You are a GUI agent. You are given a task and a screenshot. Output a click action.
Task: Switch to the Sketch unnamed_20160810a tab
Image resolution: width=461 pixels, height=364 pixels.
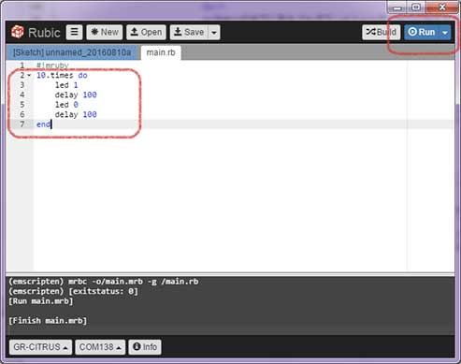pyautogui.click(x=72, y=52)
